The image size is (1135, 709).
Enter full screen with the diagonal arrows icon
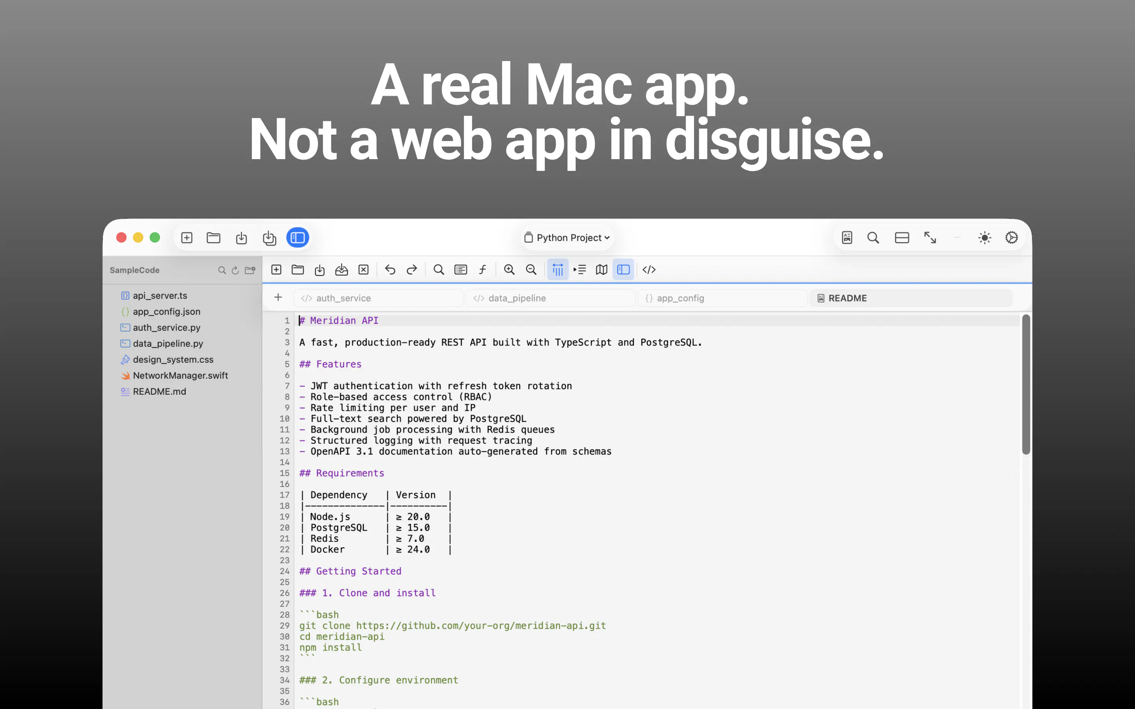[x=930, y=238]
